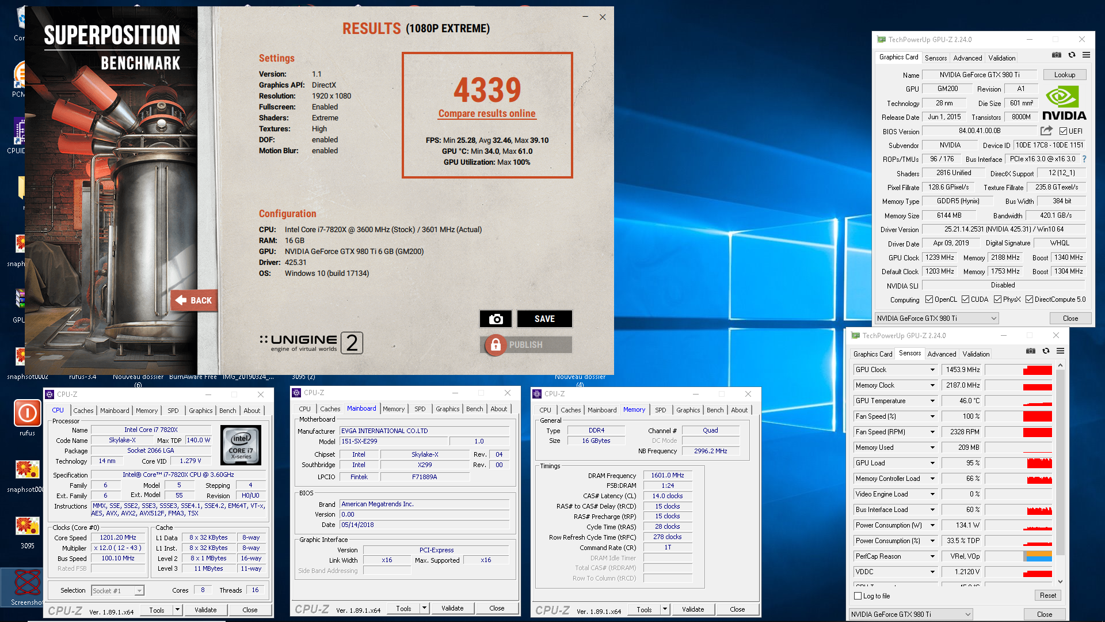Click the BIOS export share icon in GPU-Z
1105x622 pixels.
point(1046,131)
